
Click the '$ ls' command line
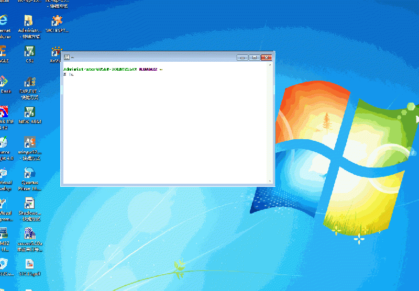[x=69, y=74]
